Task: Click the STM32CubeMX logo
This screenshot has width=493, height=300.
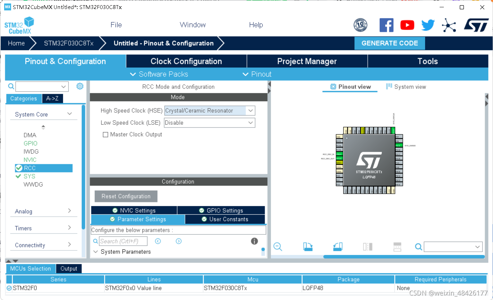Action: [x=19, y=25]
